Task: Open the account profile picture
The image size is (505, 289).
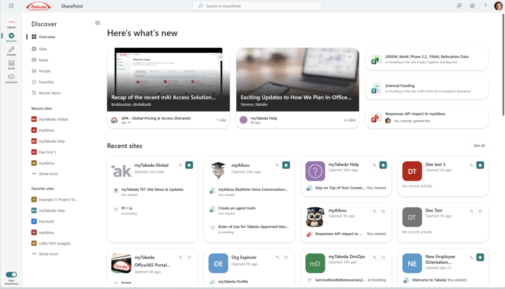Action: point(498,6)
